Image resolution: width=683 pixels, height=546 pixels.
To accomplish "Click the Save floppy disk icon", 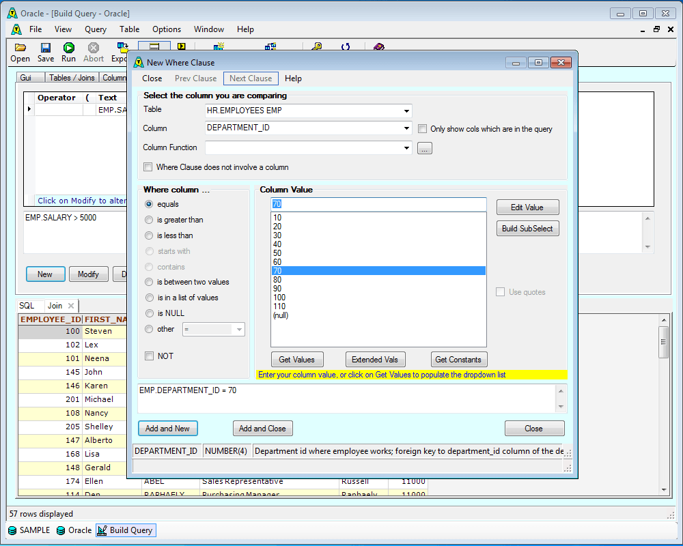I will [x=45, y=48].
